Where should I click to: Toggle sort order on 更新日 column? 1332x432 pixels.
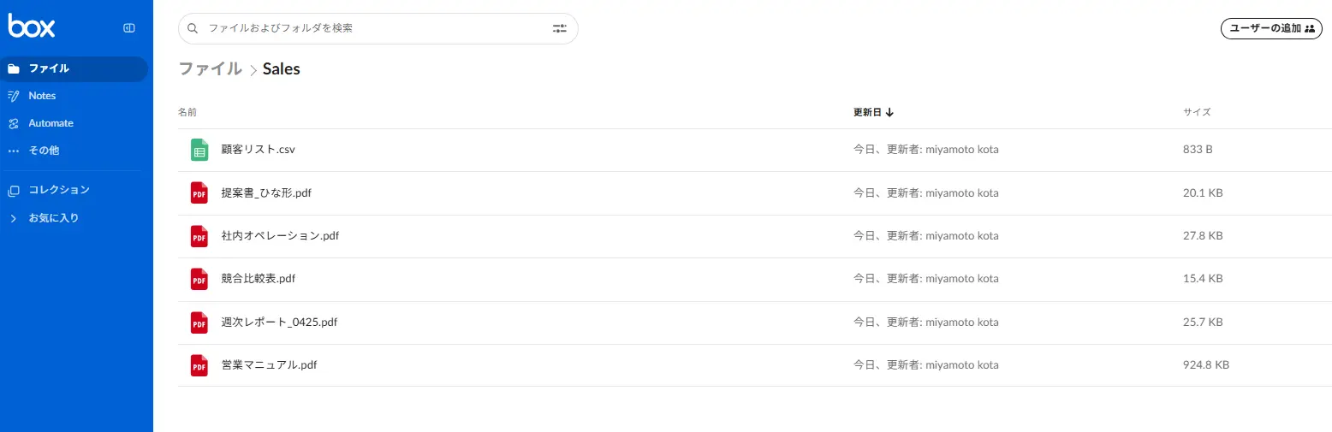coord(874,112)
